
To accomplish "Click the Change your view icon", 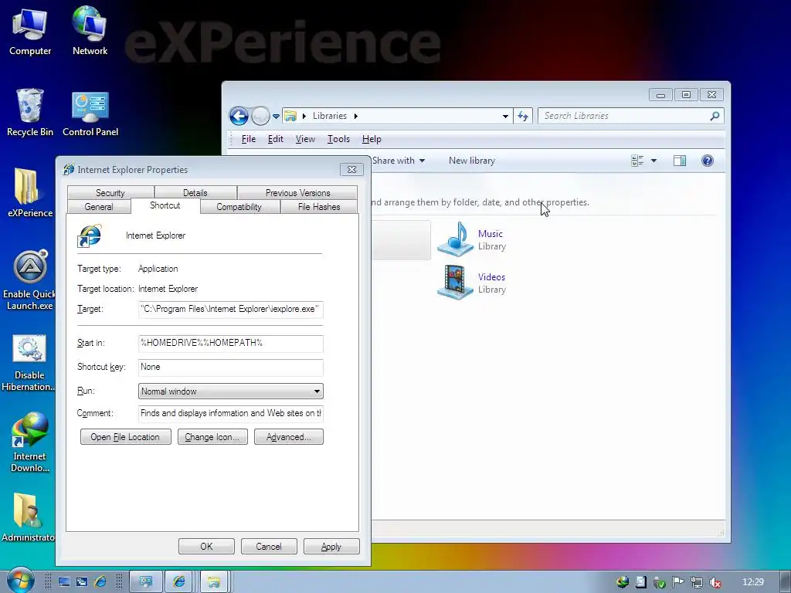I will click(637, 161).
